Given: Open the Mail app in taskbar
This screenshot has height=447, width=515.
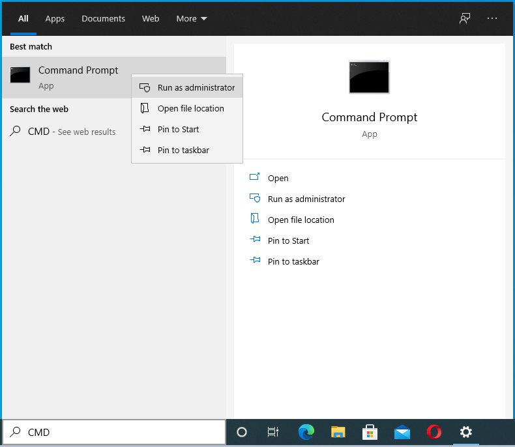Looking at the screenshot, I should 402,432.
